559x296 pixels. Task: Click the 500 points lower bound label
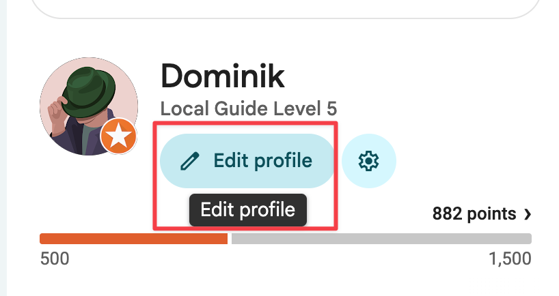(x=55, y=259)
